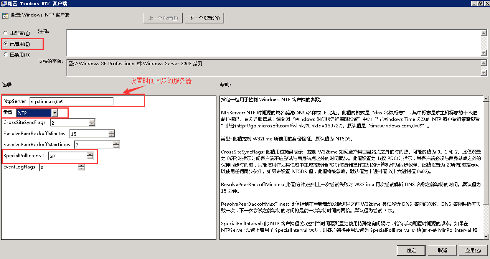Screen dimensions: 490x259
Task: Select the 已禁用 radio button
Action: 6,55
